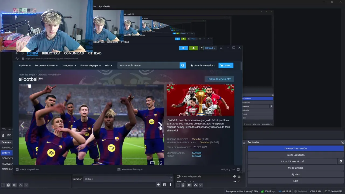
Task: Click Añadir un producto in Steam
Action: (27, 169)
